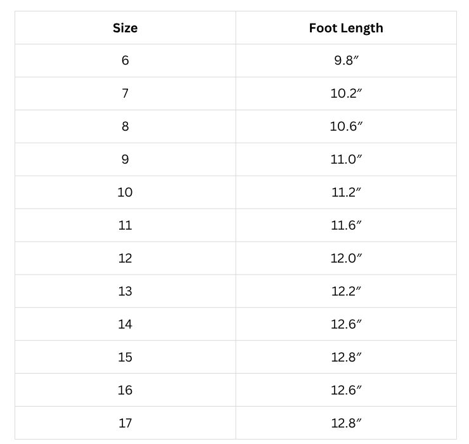Choose the size 8 cell
The height and width of the screenshot is (444, 469).
125,126
